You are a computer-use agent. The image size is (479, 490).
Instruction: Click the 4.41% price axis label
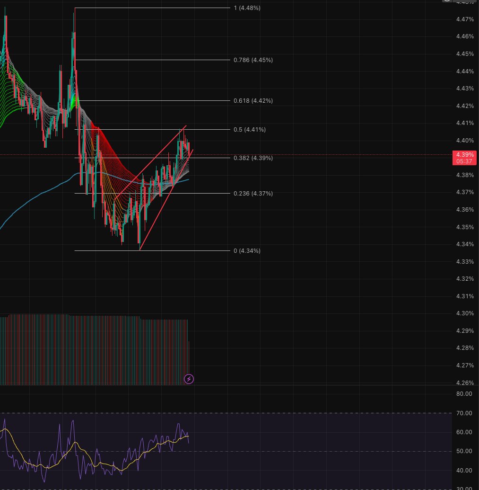coord(465,123)
